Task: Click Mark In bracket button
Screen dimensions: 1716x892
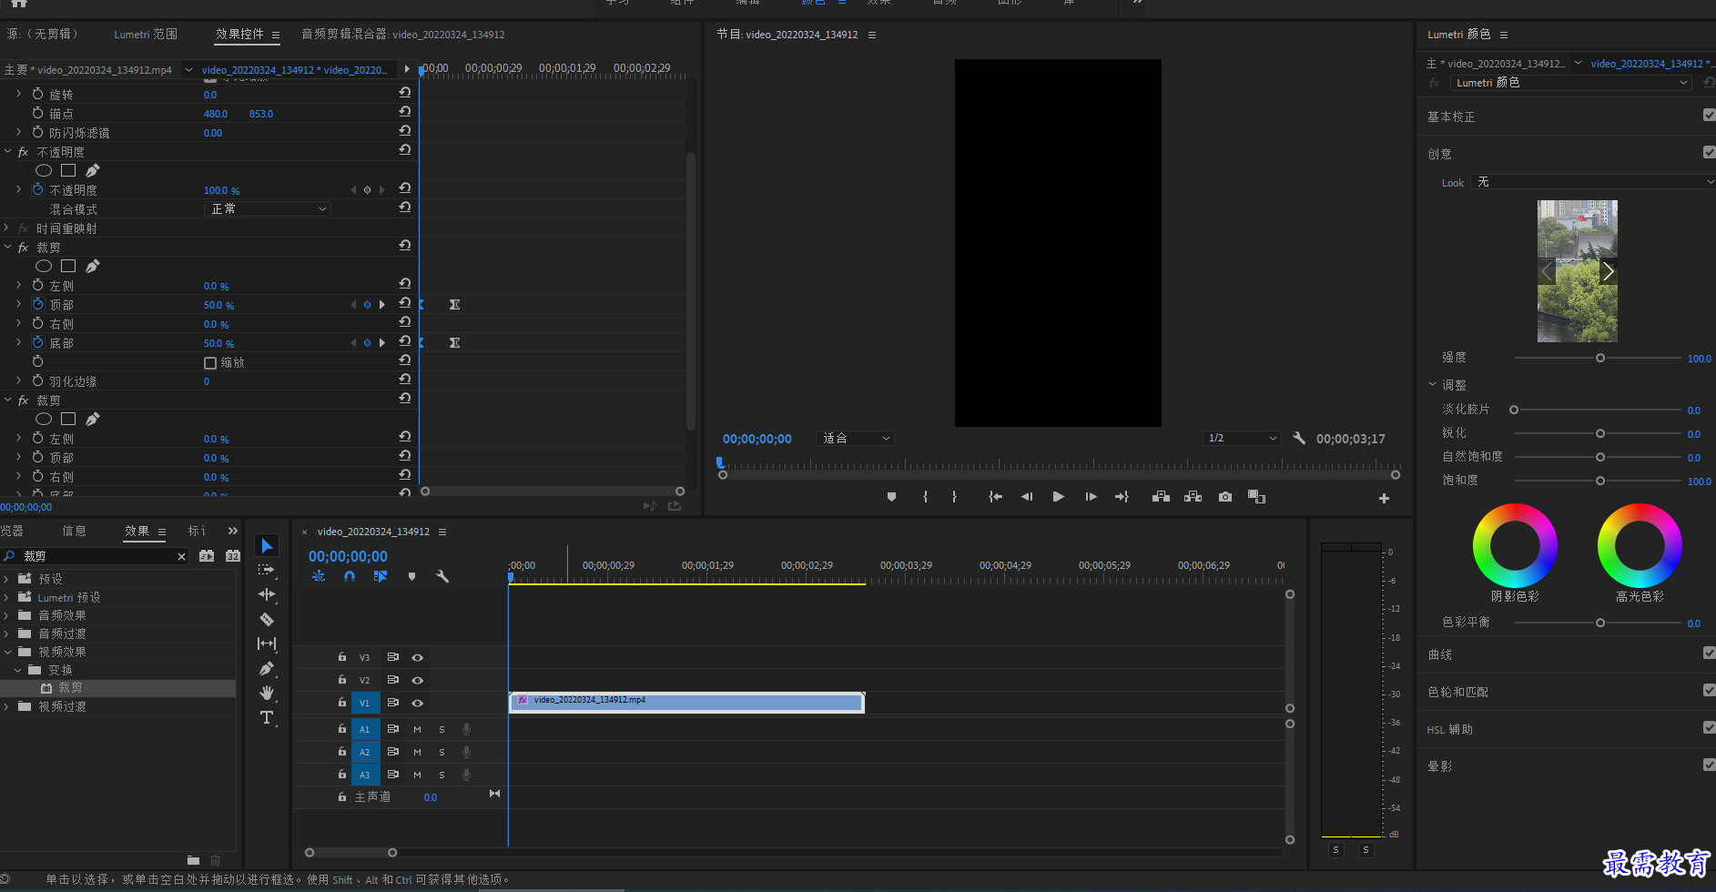Action: (x=925, y=497)
